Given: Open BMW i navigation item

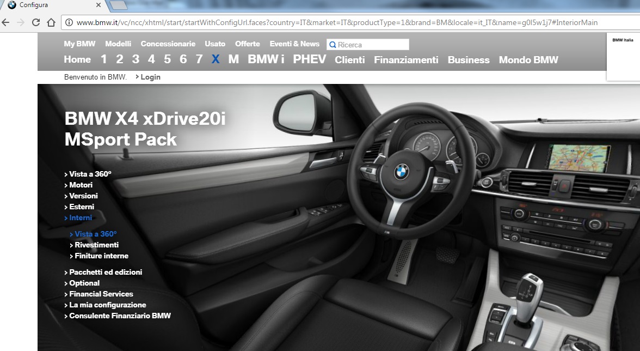Looking at the screenshot, I should coord(266,59).
